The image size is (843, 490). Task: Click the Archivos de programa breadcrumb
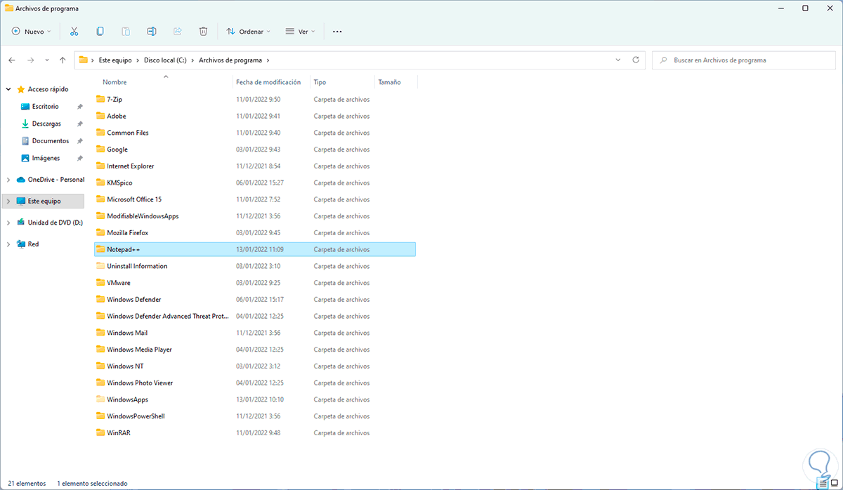229,60
